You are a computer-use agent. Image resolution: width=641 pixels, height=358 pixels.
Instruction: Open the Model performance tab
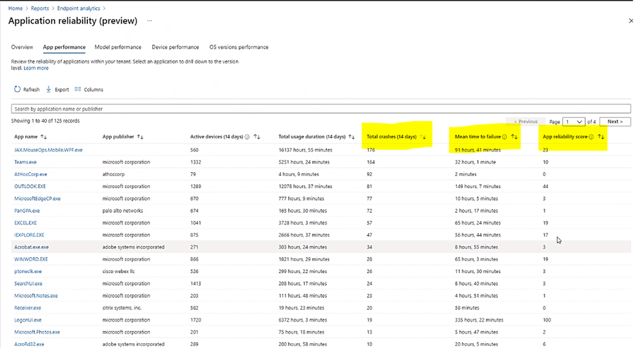coord(117,47)
